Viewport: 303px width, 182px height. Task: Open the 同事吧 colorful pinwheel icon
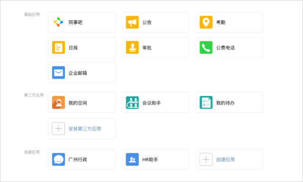tap(58, 22)
